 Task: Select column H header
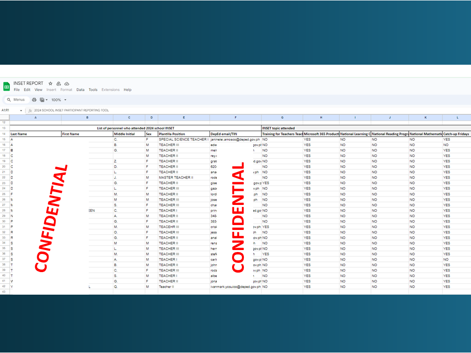[x=321, y=118]
